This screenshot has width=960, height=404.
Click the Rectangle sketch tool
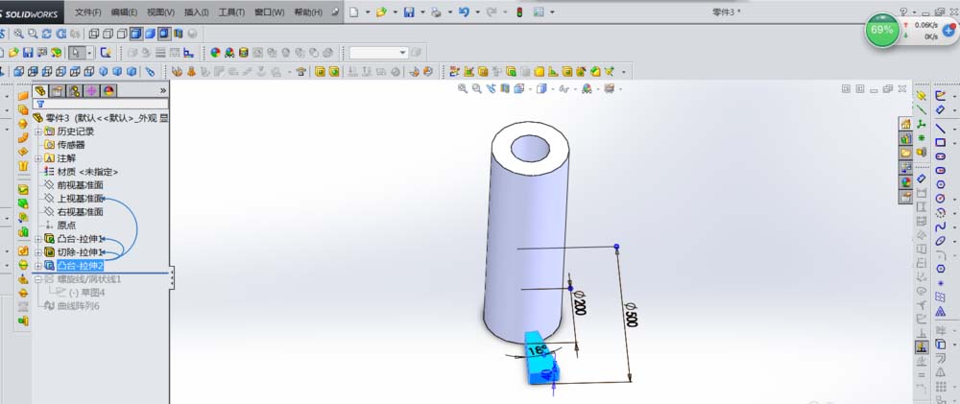940,143
